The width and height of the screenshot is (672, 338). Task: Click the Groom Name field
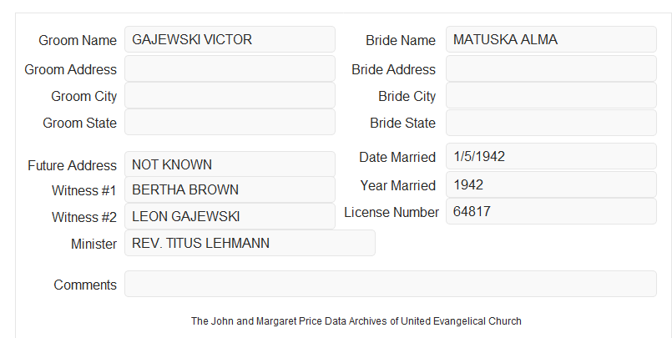click(x=230, y=39)
